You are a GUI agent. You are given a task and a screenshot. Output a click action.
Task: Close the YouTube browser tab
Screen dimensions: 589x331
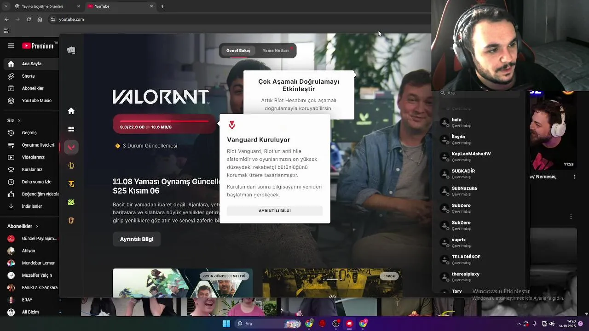tap(151, 6)
